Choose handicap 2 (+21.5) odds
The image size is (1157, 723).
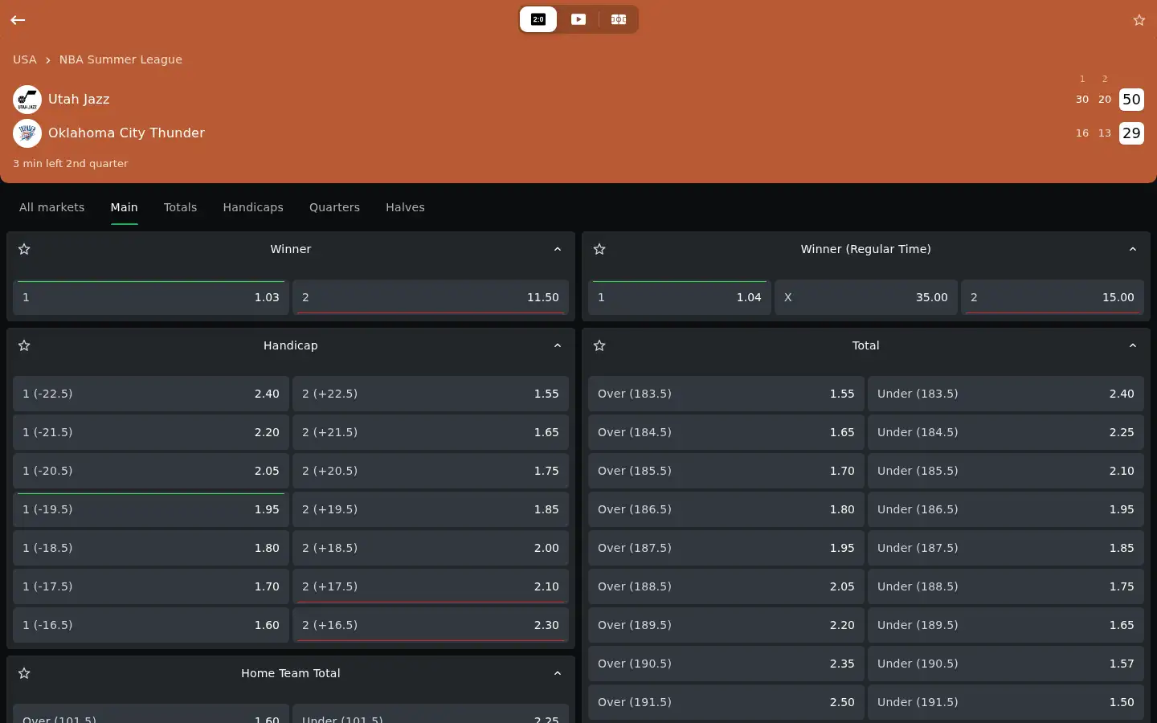(x=431, y=432)
